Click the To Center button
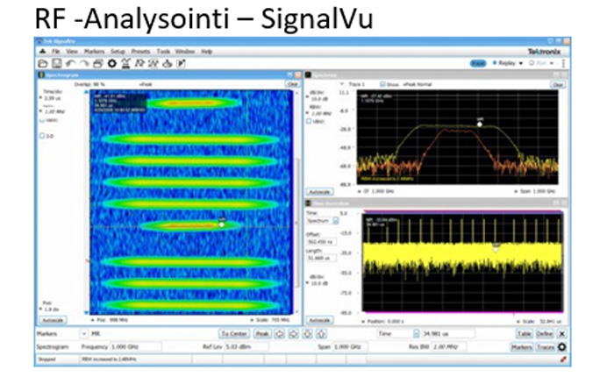This screenshot has width=614, height=377. point(233,334)
